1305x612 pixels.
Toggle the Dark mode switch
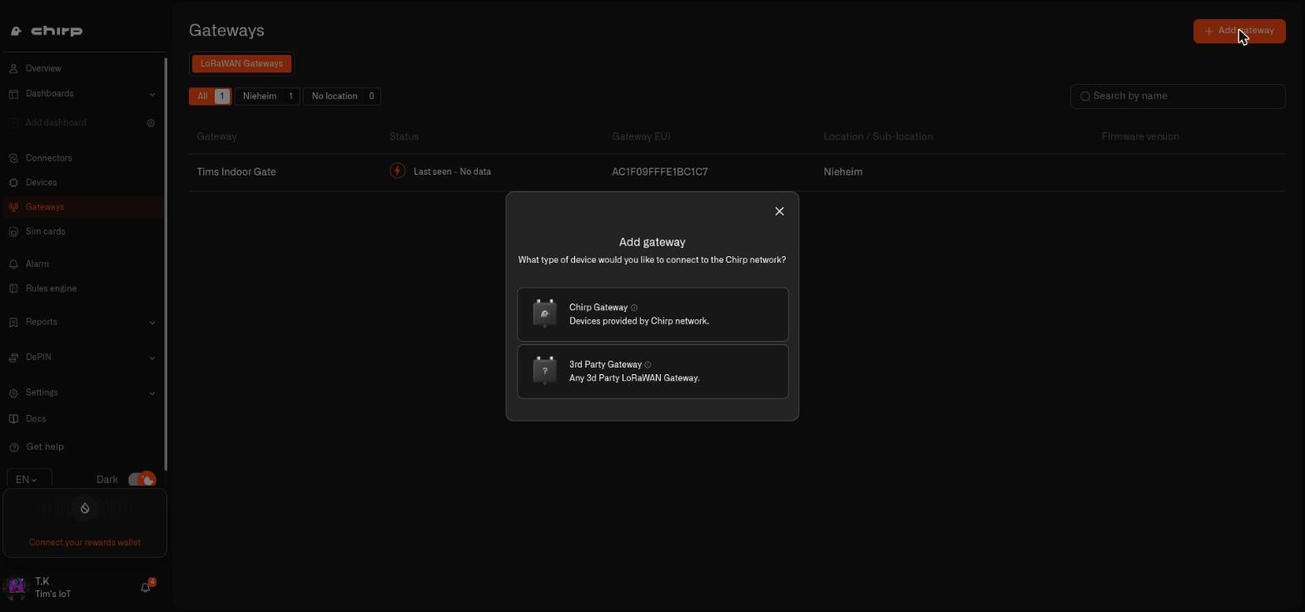(x=141, y=480)
